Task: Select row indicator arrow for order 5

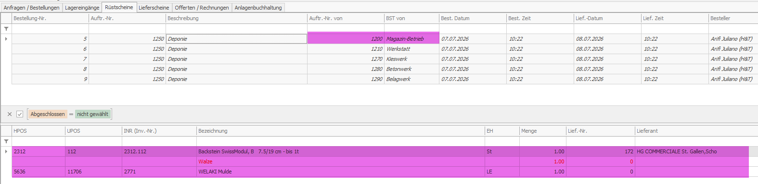Action: (6, 39)
